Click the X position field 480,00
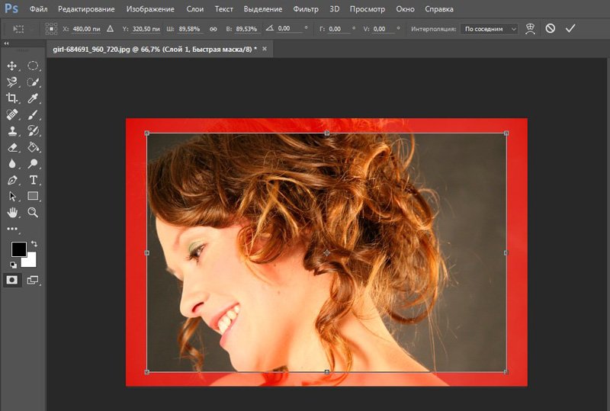Screen dimensions: 610x411 (x=86, y=29)
